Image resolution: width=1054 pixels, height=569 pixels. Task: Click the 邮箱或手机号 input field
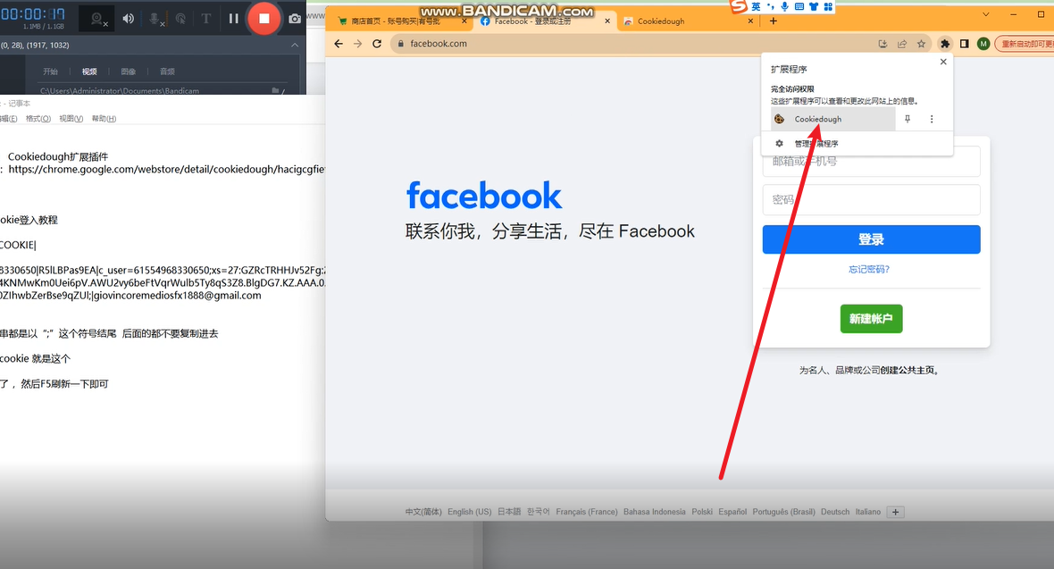coord(871,162)
